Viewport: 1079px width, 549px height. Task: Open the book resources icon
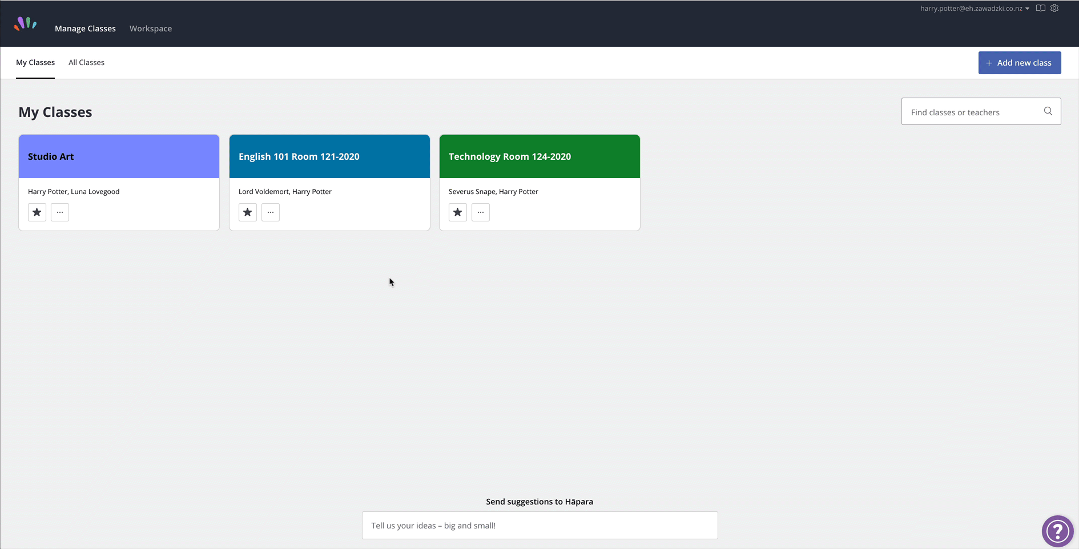tap(1041, 8)
